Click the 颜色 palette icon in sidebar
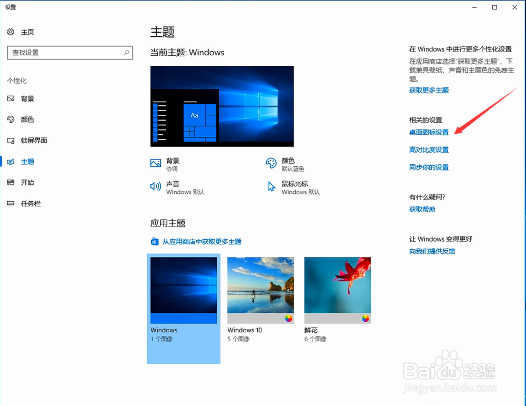Viewport: 526px width, 406px height. point(11,119)
